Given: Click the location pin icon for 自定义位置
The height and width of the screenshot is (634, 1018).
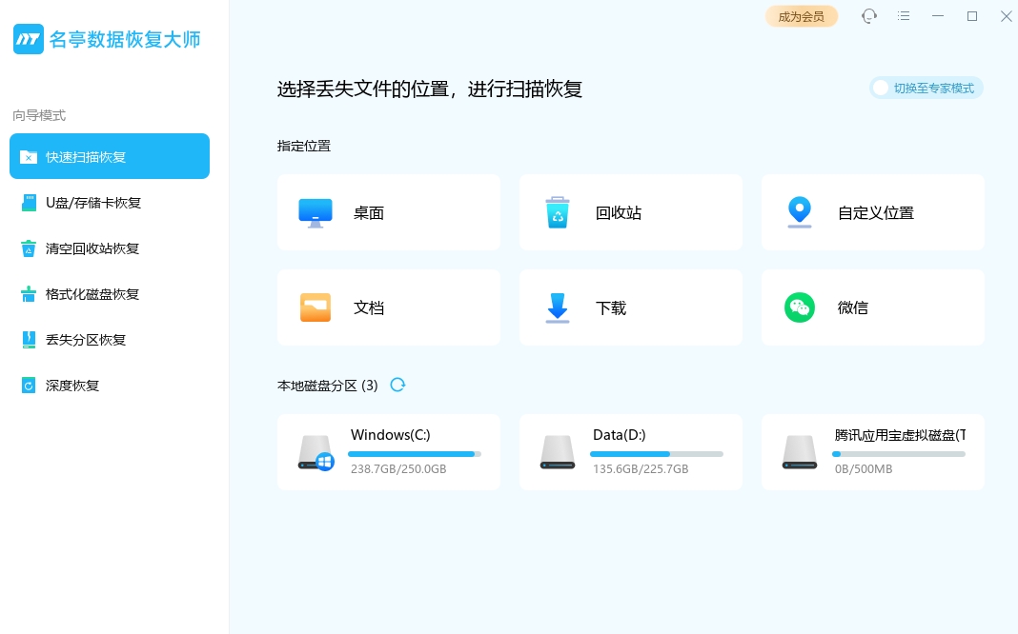Looking at the screenshot, I should pyautogui.click(x=799, y=212).
